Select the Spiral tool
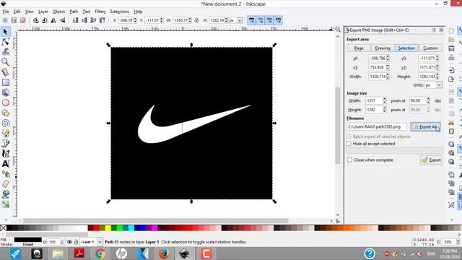 click(x=5, y=123)
